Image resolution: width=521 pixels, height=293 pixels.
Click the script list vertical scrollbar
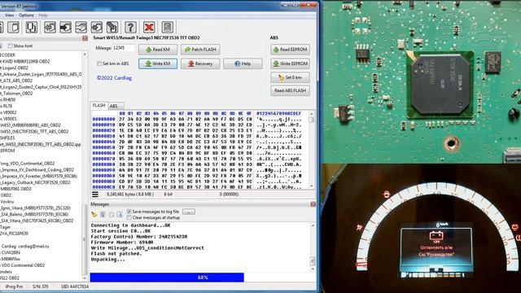85,166
